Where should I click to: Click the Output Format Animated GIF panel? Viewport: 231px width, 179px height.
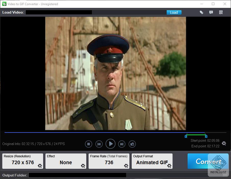[x=152, y=161]
